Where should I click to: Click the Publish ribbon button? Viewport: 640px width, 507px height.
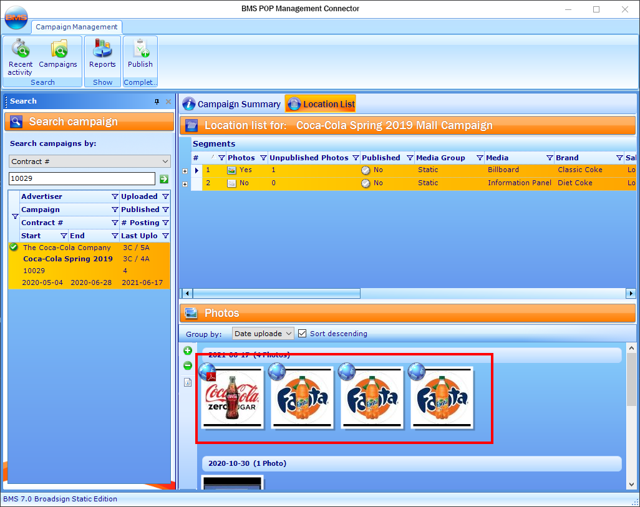[x=140, y=54]
